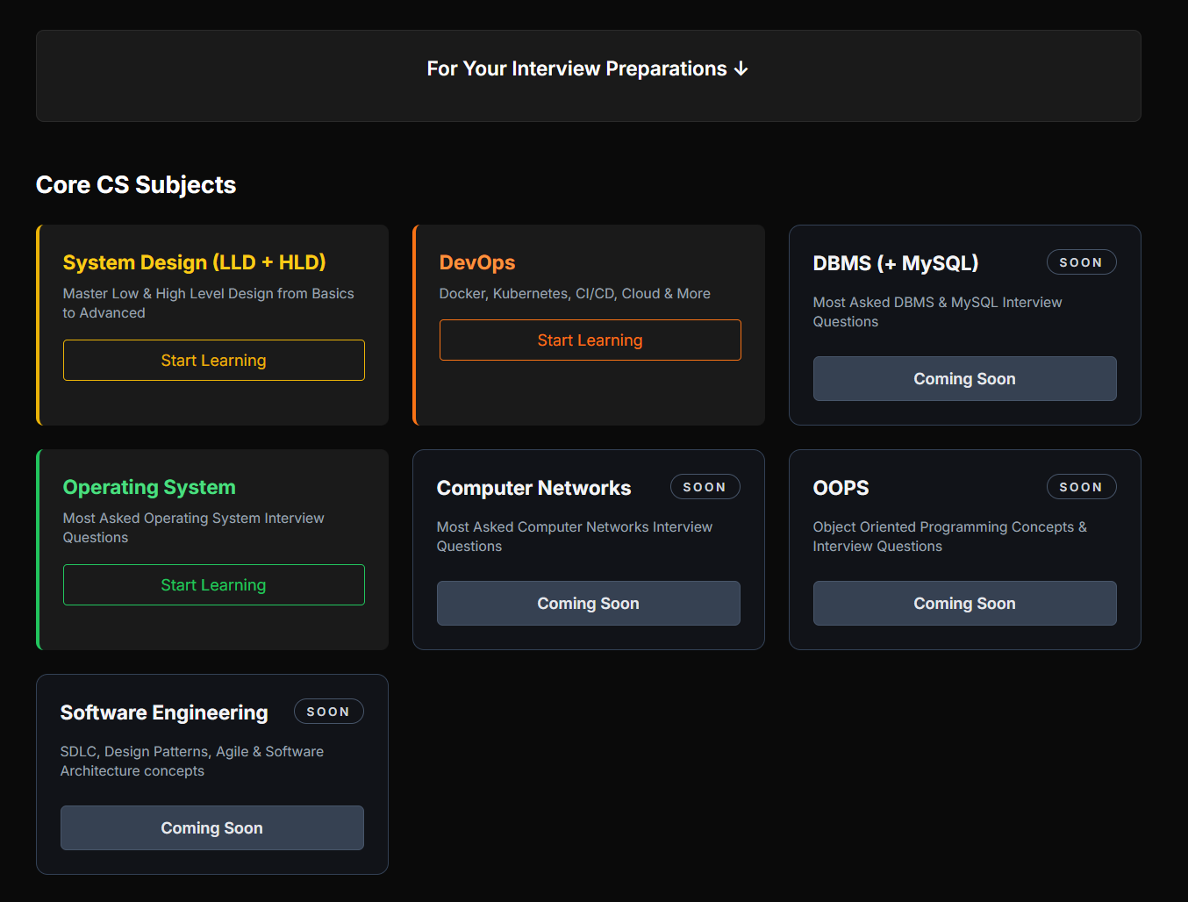Image resolution: width=1188 pixels, height=902 pixels.
Task: Click Coming Soon button for Software Engineering
Action: pyautogui.click(x=211, y=827)
